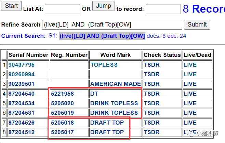Click LIVE status in row 3
The height and width of the screenshot is (143, 225).
(190, 84)
